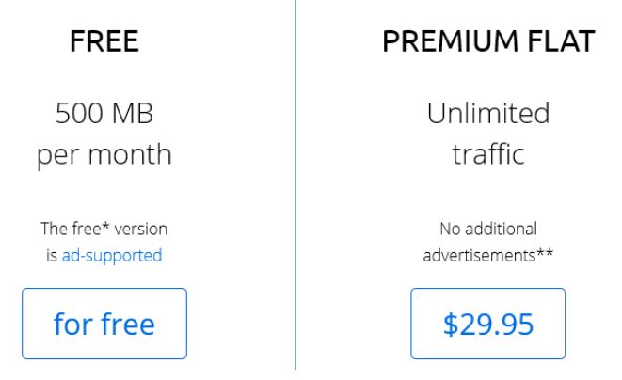The height and width of the screenshot is (380, 622).
Task: Select the FREE plan heading
Action: pos(104,41)
